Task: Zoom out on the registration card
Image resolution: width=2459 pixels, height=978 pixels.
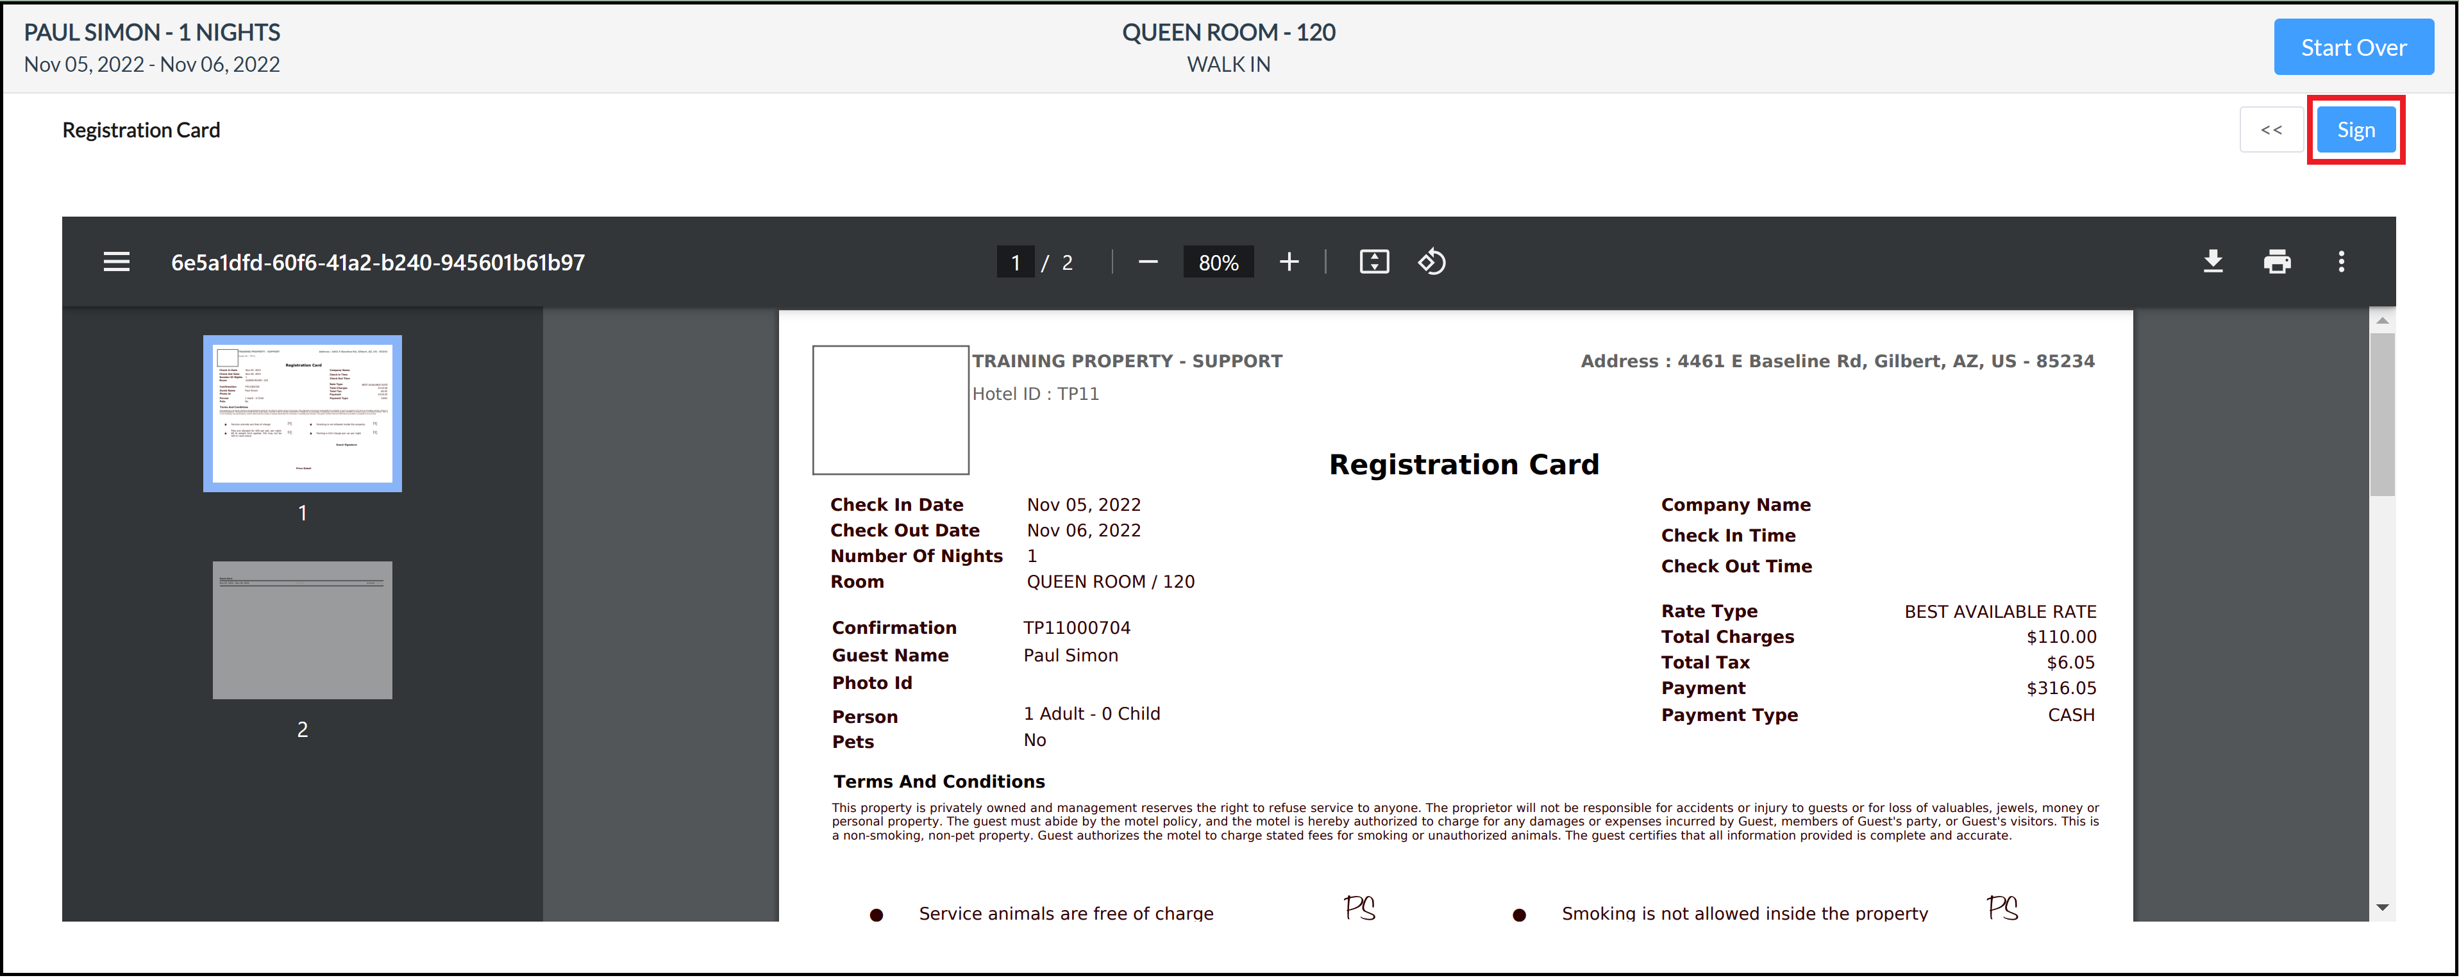Action: 1148,261
